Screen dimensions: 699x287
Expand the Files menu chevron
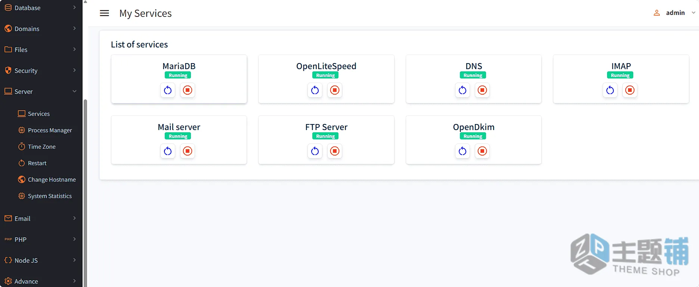click(74, 49)
